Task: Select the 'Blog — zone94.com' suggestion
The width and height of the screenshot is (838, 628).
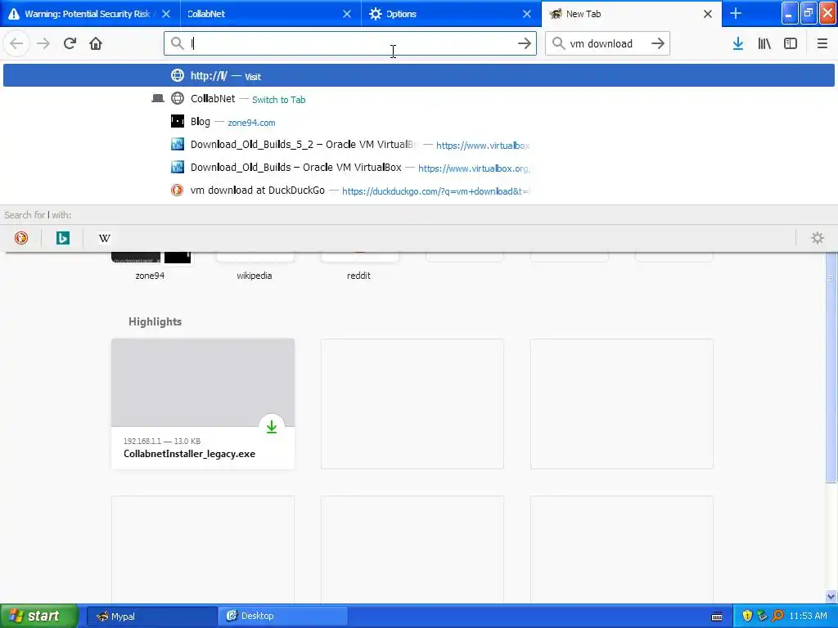Action: pos(419,122)
